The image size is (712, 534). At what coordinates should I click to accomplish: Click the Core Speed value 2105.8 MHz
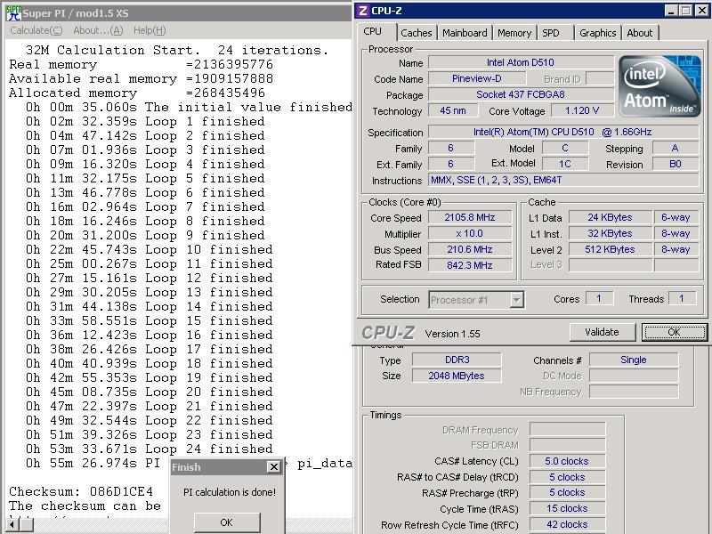coord(470,217)
